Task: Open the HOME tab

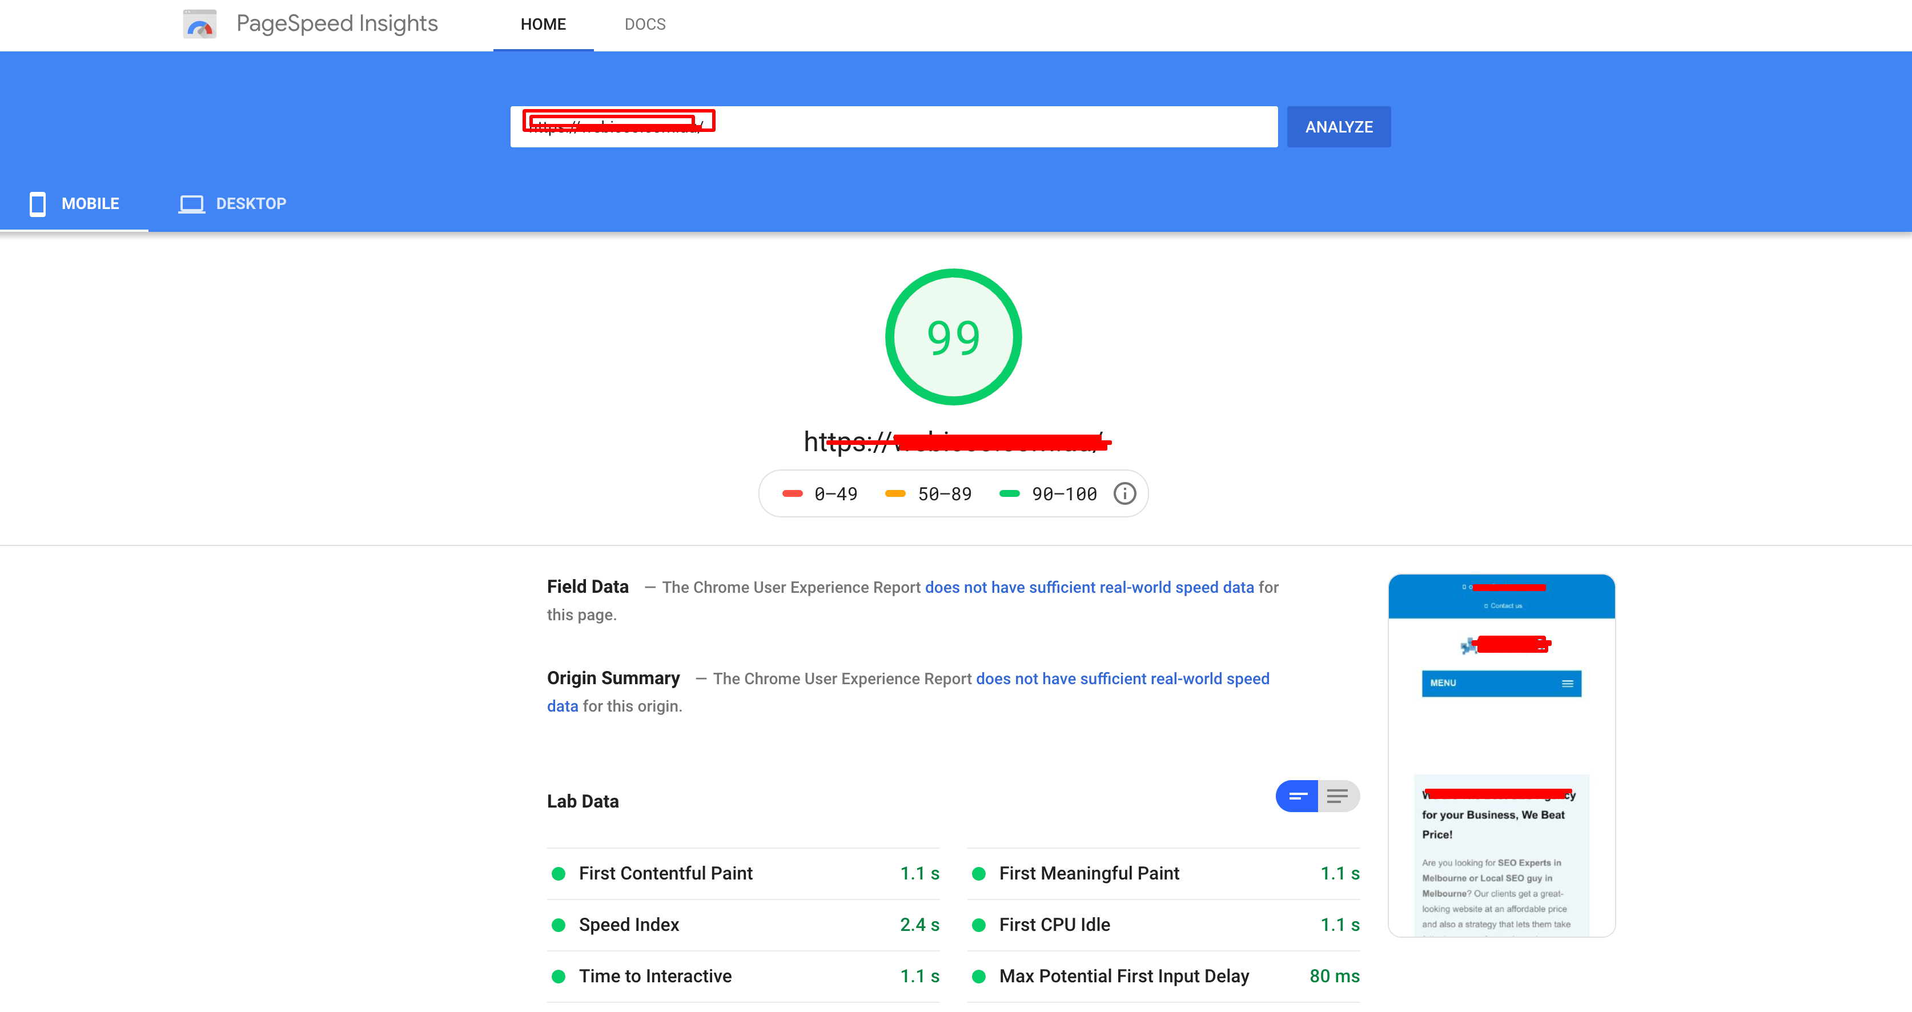Action: [543, 24]
